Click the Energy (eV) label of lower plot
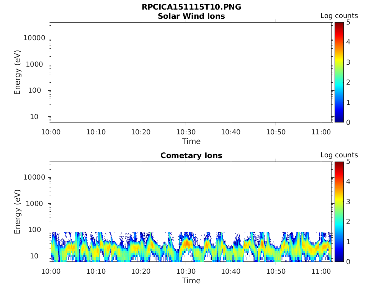The image size is (392, 294). coord(17,212)
